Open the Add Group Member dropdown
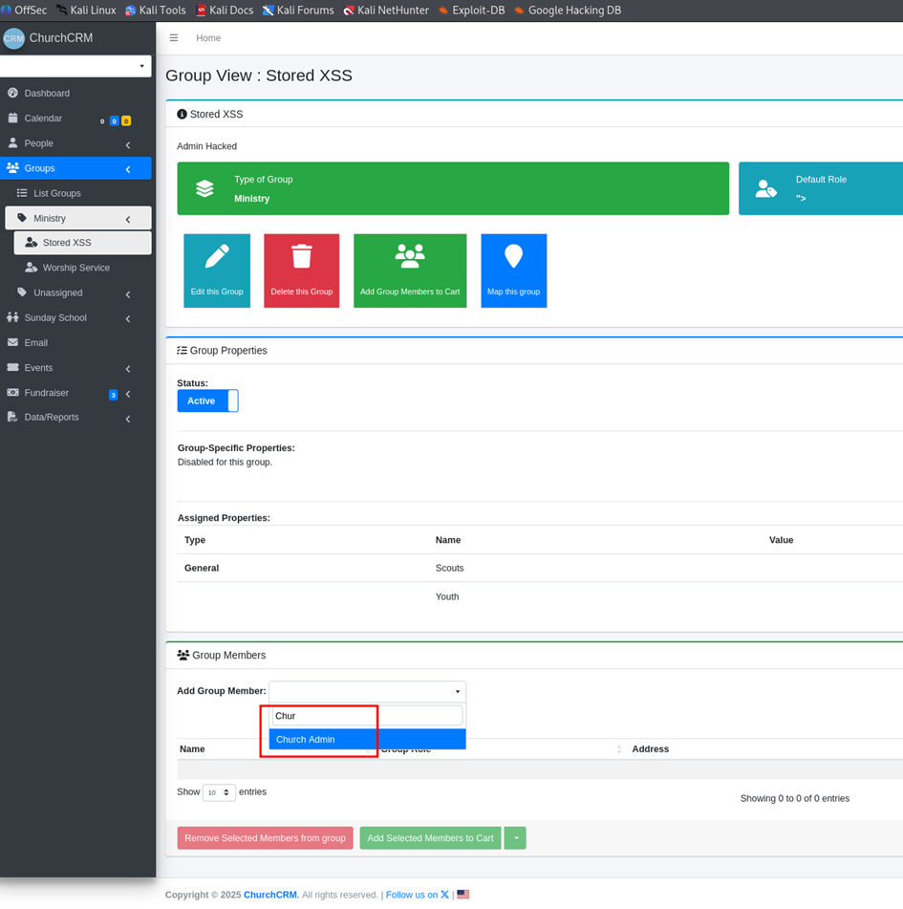This screenshot has width=903, height=909. pos(368,692)
